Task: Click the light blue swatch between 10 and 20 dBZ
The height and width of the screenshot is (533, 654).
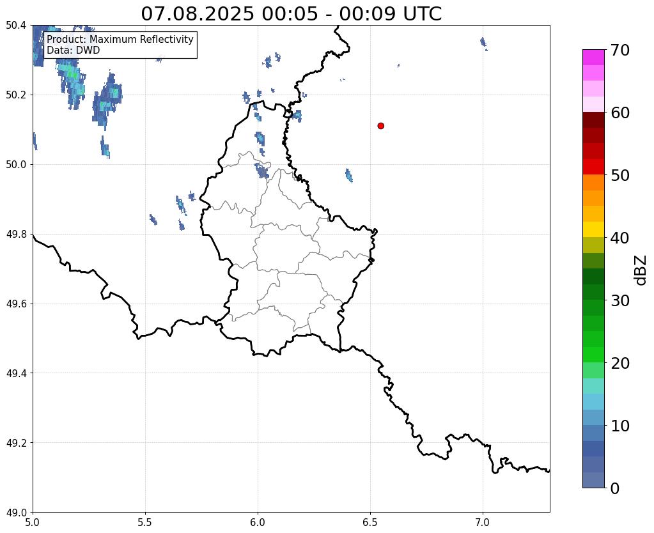Action: [593, 401]
